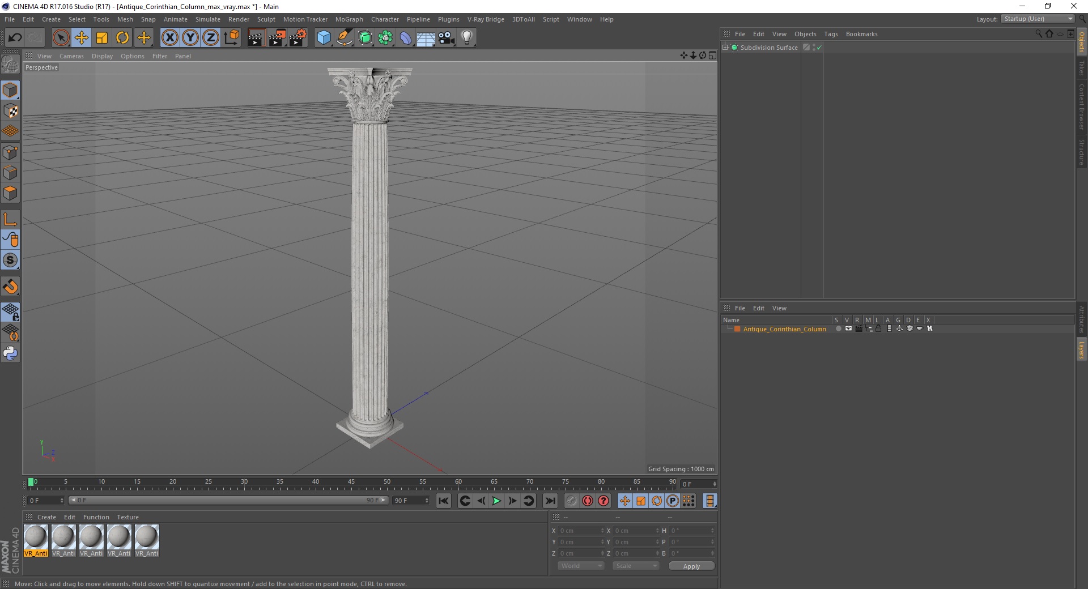Select the Live Selection tool
This screenshot has width=1088, height=589.
[x=61, y=38]
